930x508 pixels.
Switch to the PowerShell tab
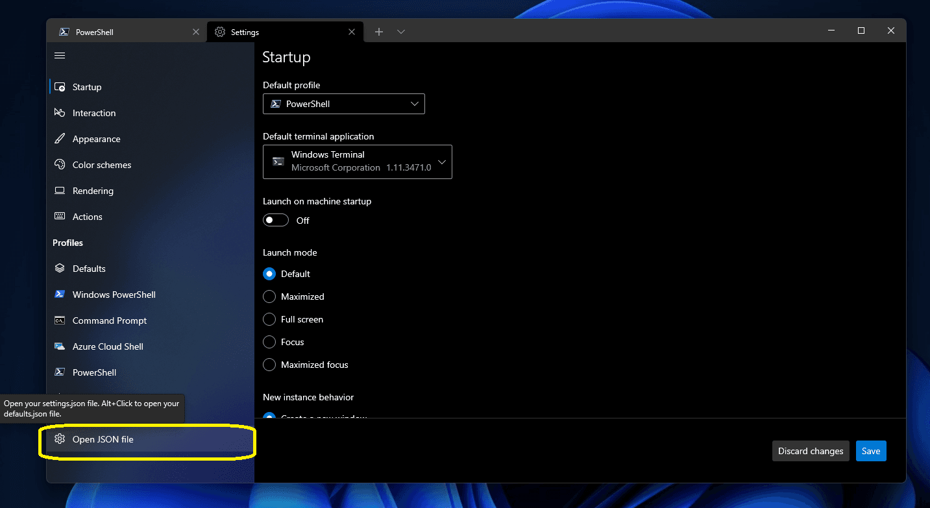click(127, 32)
